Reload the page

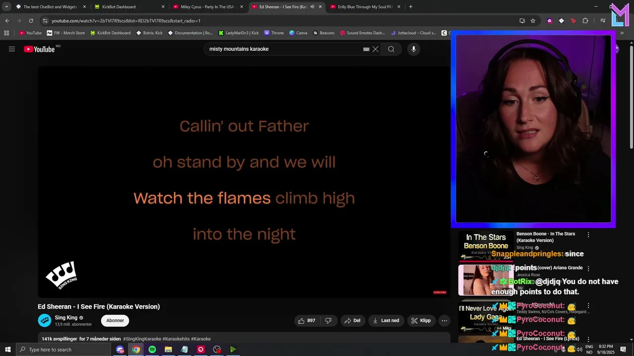click(x=31, y=21)
